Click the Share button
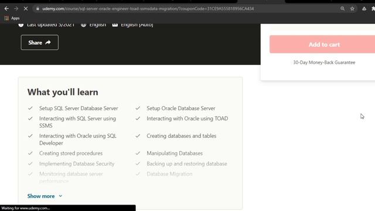375x211 pixels. point(39,42)
